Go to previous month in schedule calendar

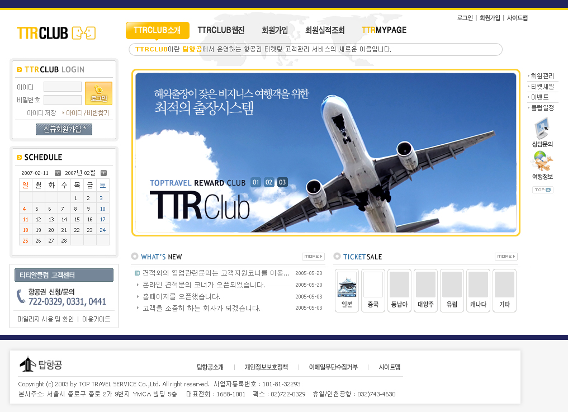coord(58,173)
